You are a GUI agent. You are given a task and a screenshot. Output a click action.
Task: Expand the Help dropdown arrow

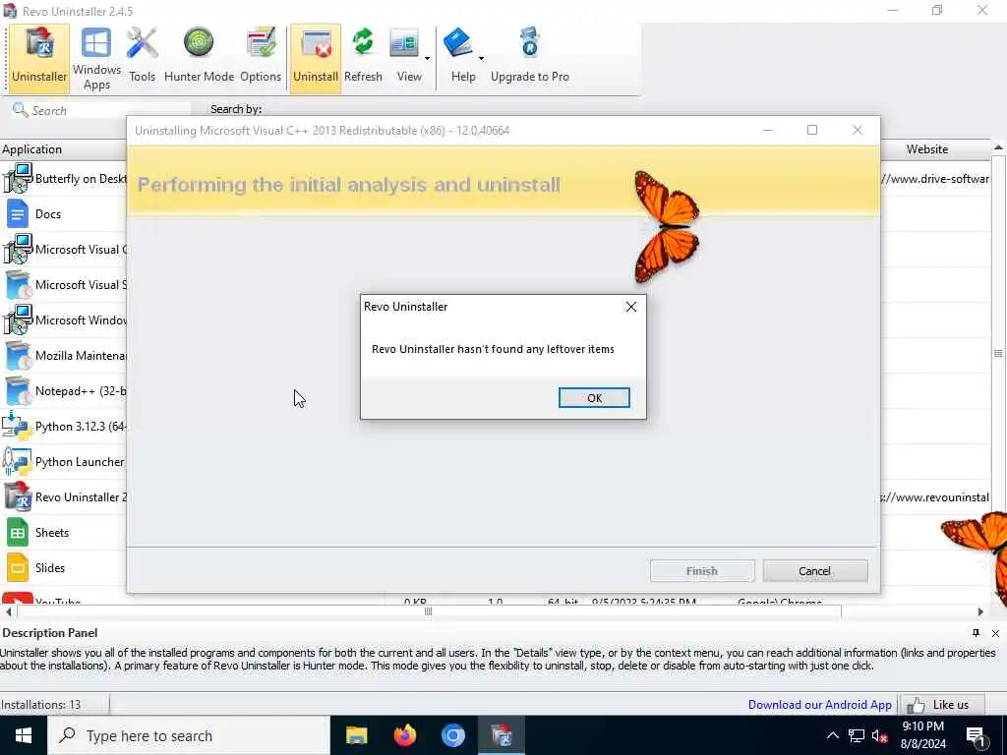(481, 58)
